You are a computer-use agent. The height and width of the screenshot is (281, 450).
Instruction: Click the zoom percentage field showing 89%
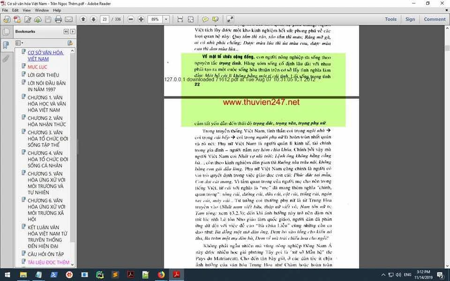155,19
